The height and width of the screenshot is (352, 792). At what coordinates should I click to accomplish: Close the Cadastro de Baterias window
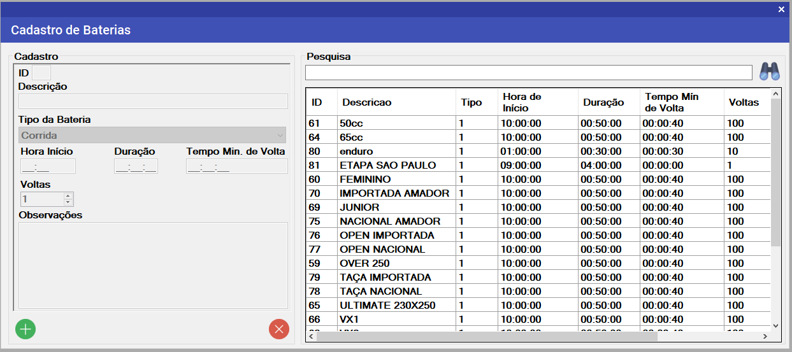coord(781,9)
